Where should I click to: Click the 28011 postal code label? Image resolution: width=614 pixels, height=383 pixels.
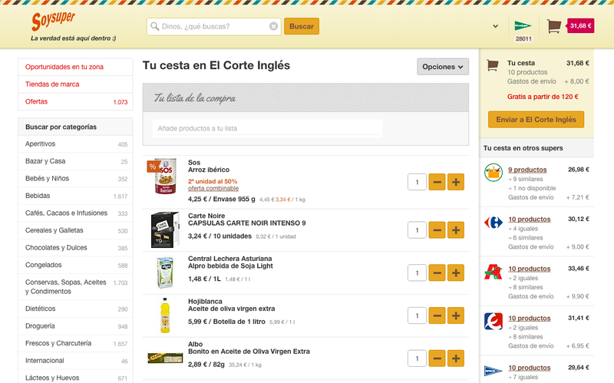[523, 39]
